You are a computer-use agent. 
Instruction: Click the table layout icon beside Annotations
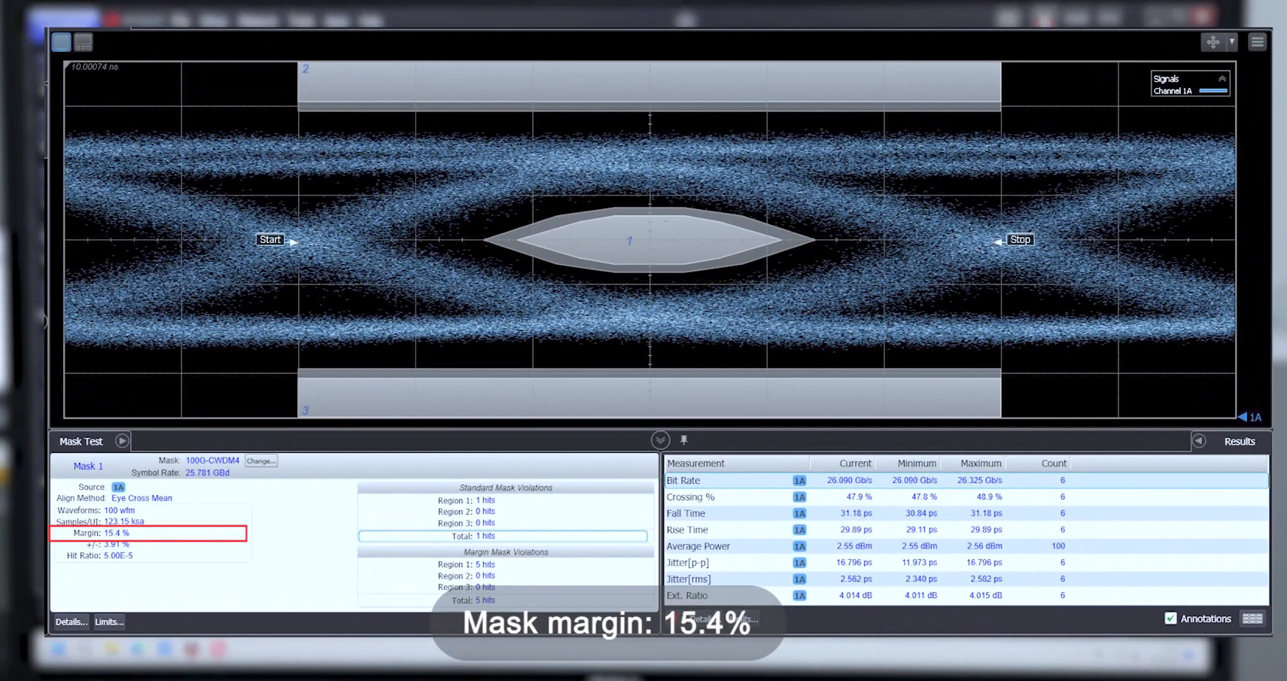[x=1252, y=619]
